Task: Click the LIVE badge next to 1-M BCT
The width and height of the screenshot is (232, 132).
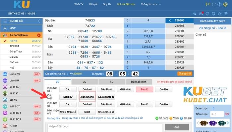Action: tap(37, 106)
